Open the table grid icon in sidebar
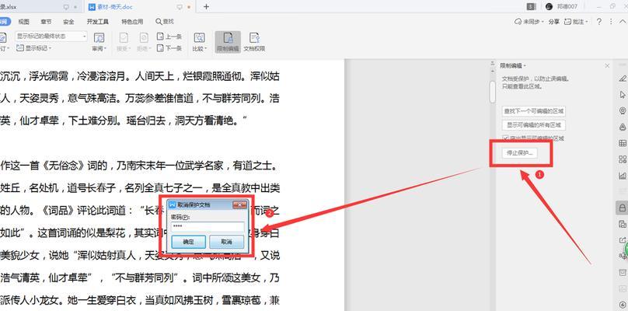Screen dimensions: 628x311 point(623,143)
